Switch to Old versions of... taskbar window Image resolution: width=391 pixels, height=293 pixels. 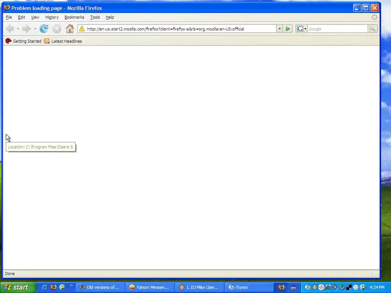click(100, 287)
